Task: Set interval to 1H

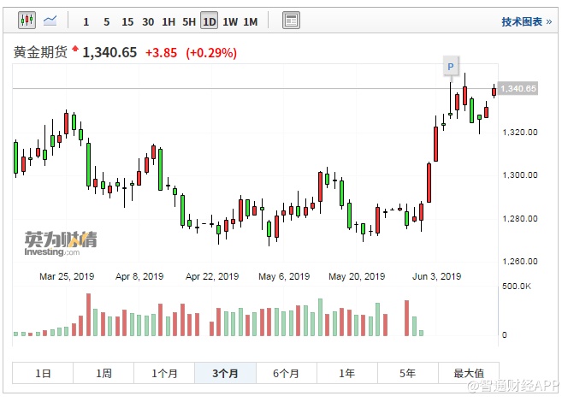Action: 169,21
